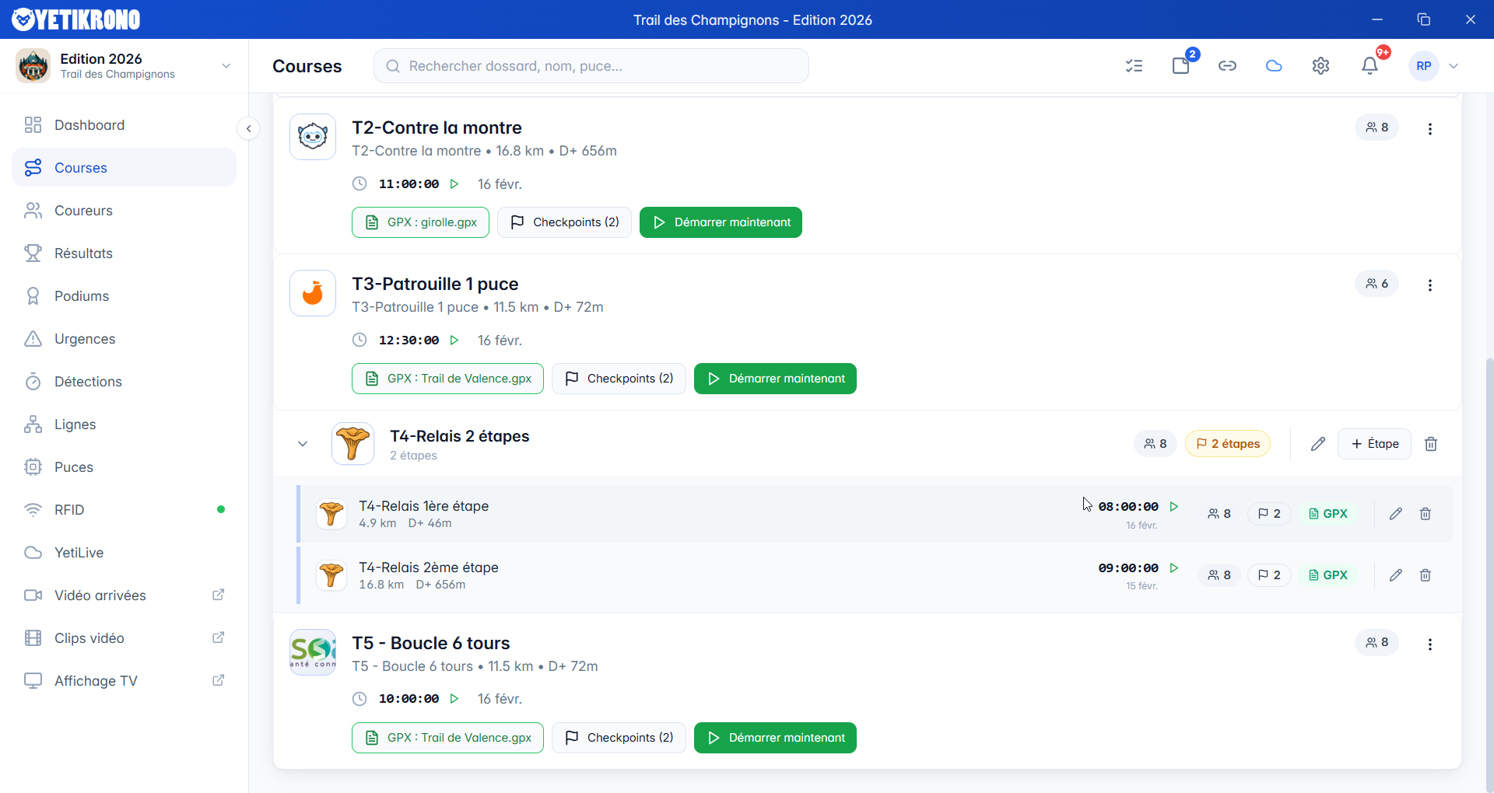Click the checklist icon in the top bar

point(1135,65)
